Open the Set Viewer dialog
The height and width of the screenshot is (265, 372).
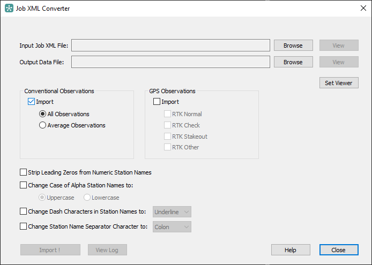pyautogui.click(x=339, y=83)
